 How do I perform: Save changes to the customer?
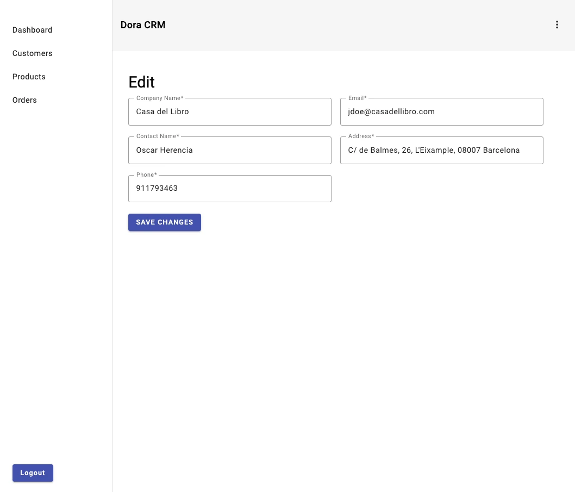point(165,222)
